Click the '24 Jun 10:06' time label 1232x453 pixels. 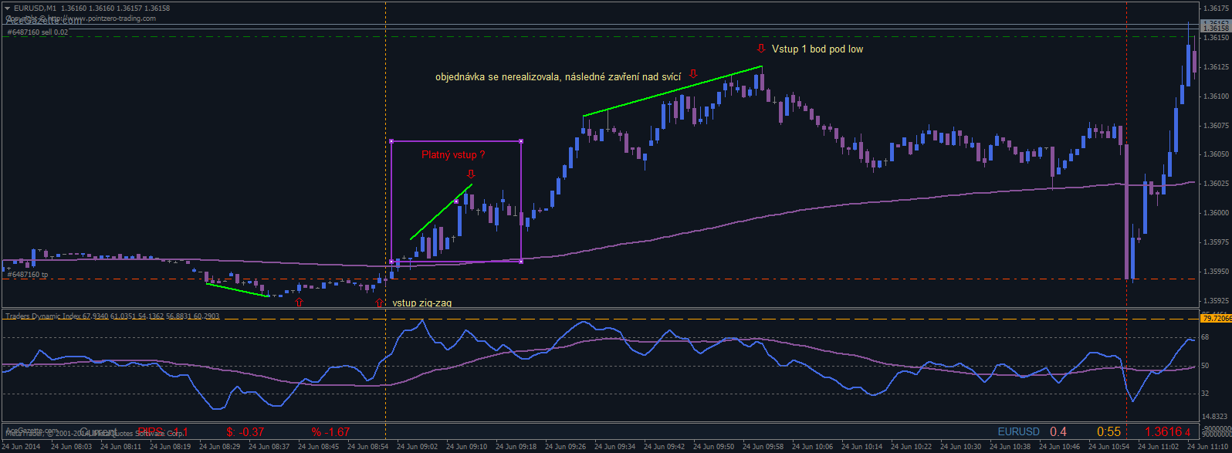(813, 447)
